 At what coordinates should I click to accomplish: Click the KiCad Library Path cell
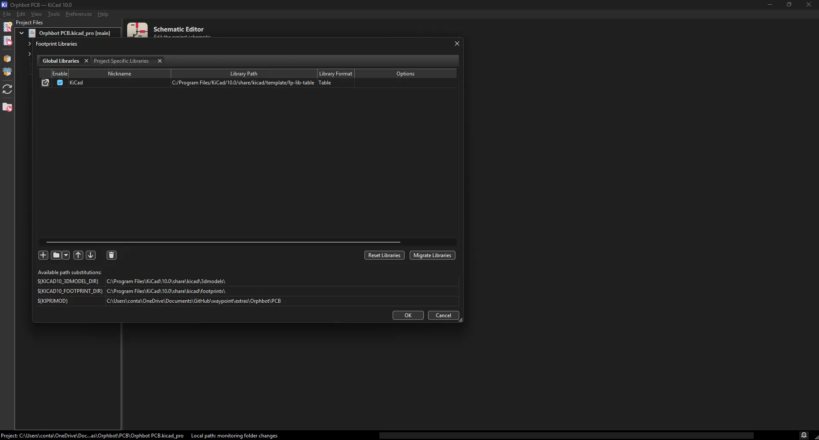[x=244, y=83]
